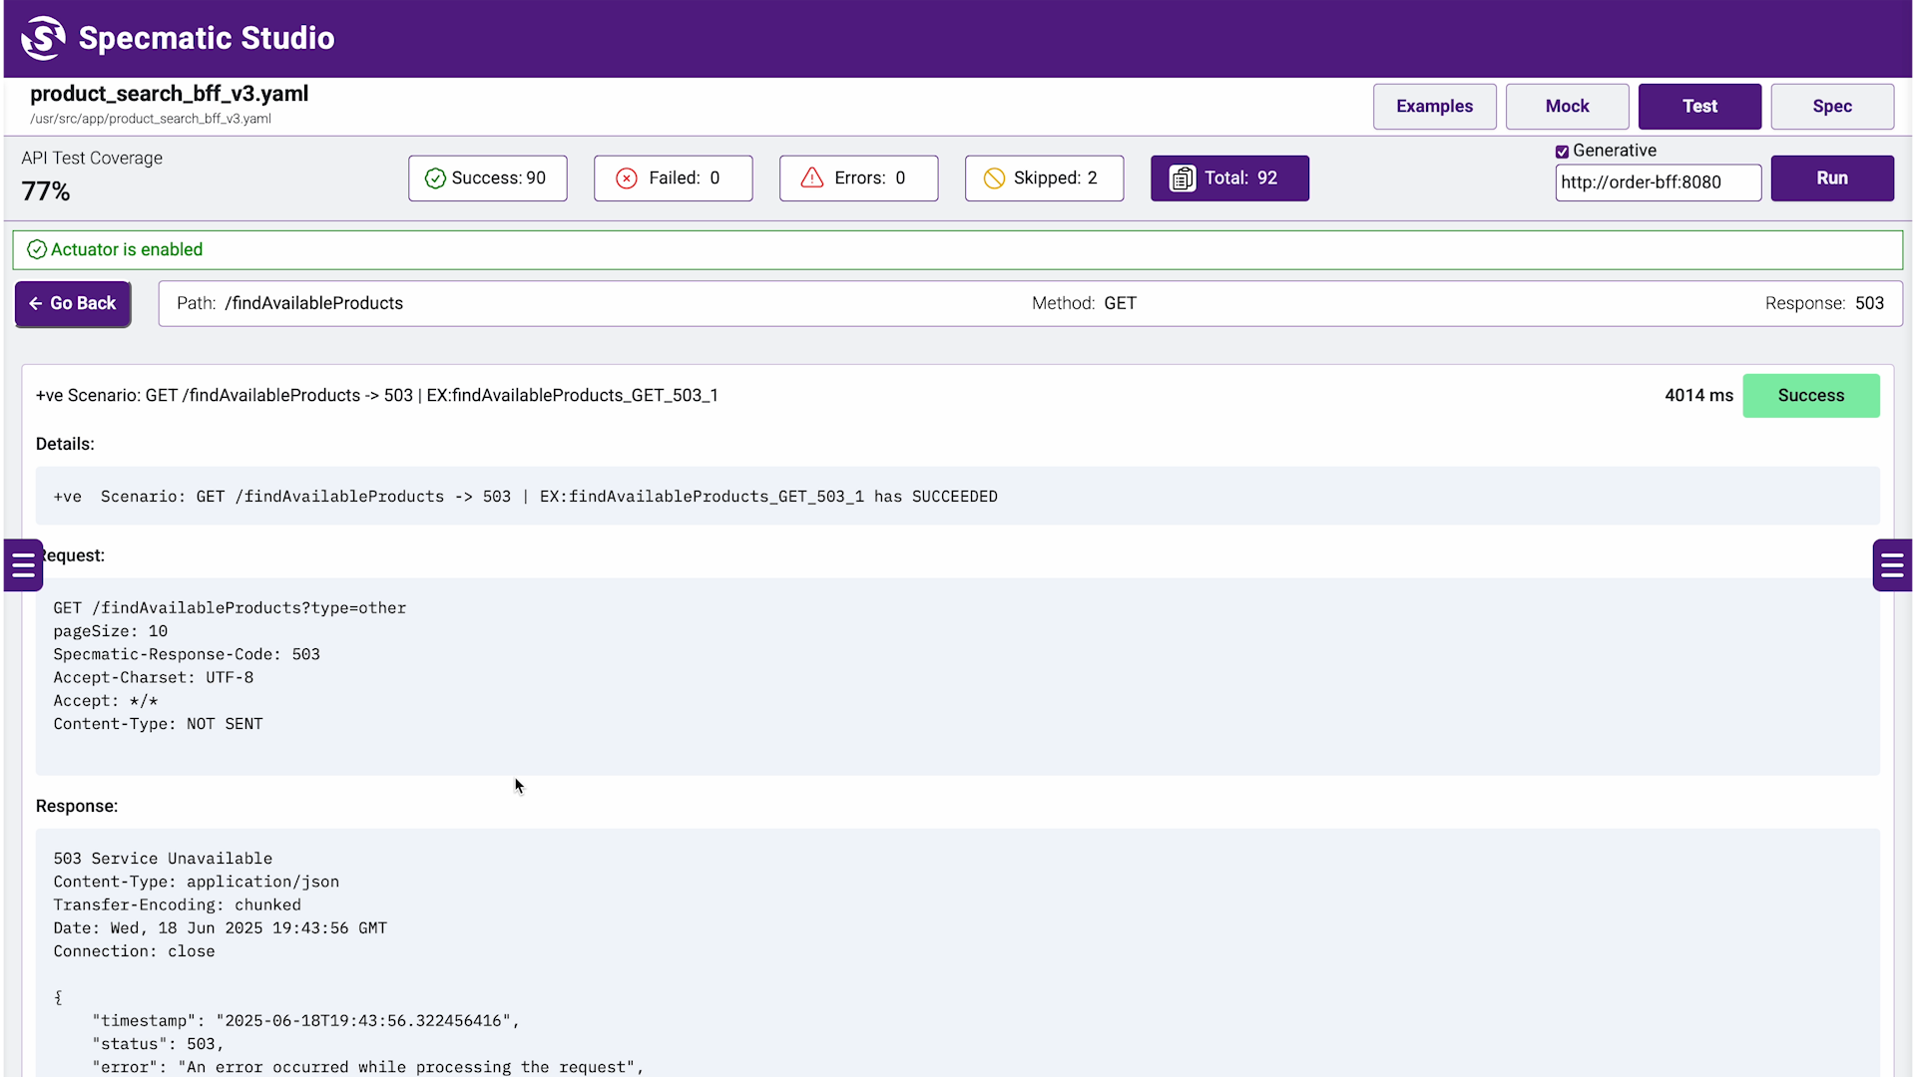
Task: Open the left side hamburger menu
Action: (23, 565)
